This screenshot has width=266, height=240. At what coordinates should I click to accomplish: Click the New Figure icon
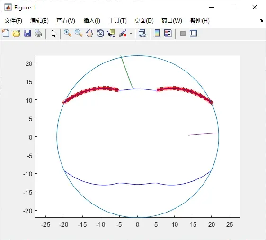(x=6, y=33)
